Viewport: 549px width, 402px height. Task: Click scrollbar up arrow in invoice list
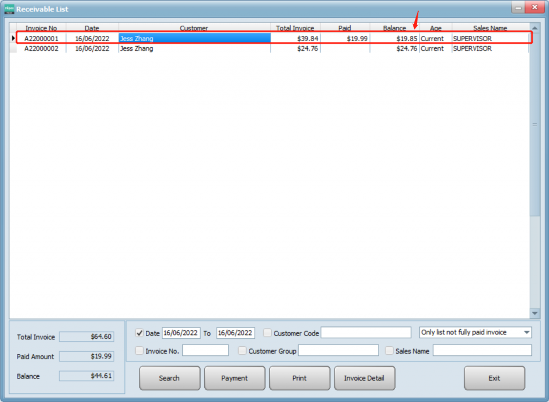pos(535,28)
